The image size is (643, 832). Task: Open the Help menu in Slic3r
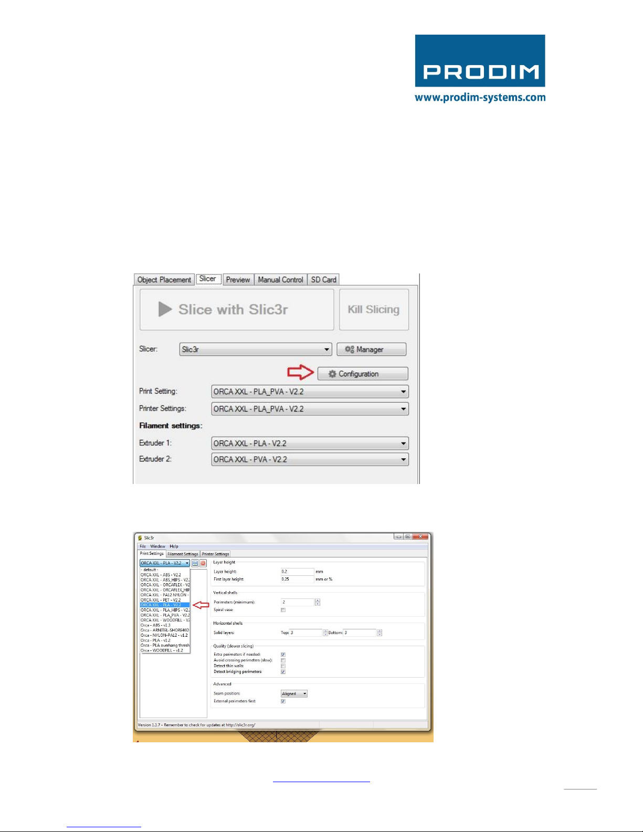174,546
